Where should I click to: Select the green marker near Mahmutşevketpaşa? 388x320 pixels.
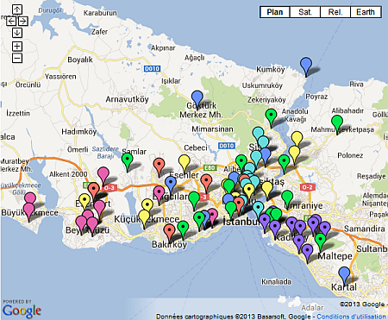coord(337,123)
